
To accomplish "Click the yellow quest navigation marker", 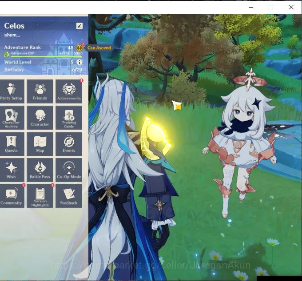I will 177,106.
